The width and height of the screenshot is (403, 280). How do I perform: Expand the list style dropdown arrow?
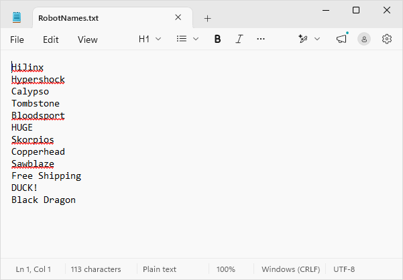[196, 39]
